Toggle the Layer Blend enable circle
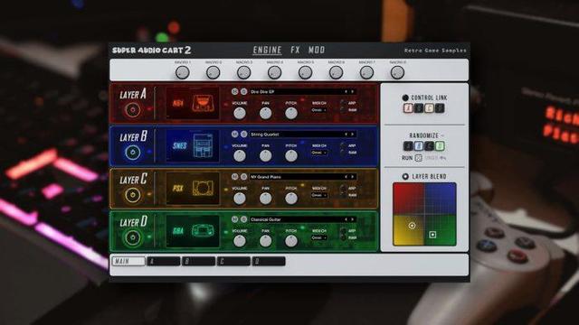Image resolution: width=579 pixels, height=325 pixels. click(x=405, y=177)
